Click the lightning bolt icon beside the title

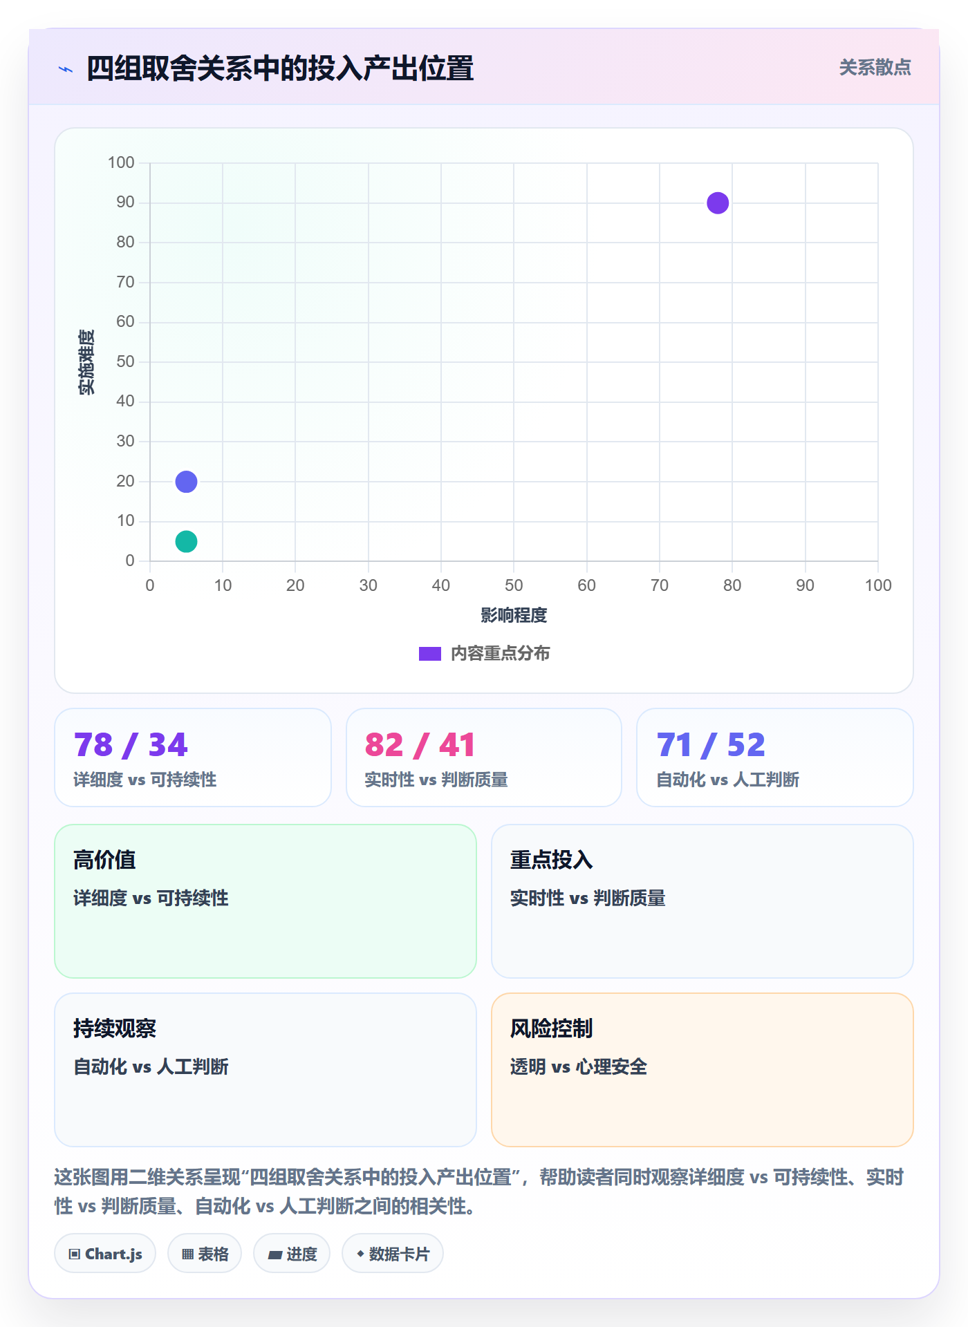coord(66,69)
